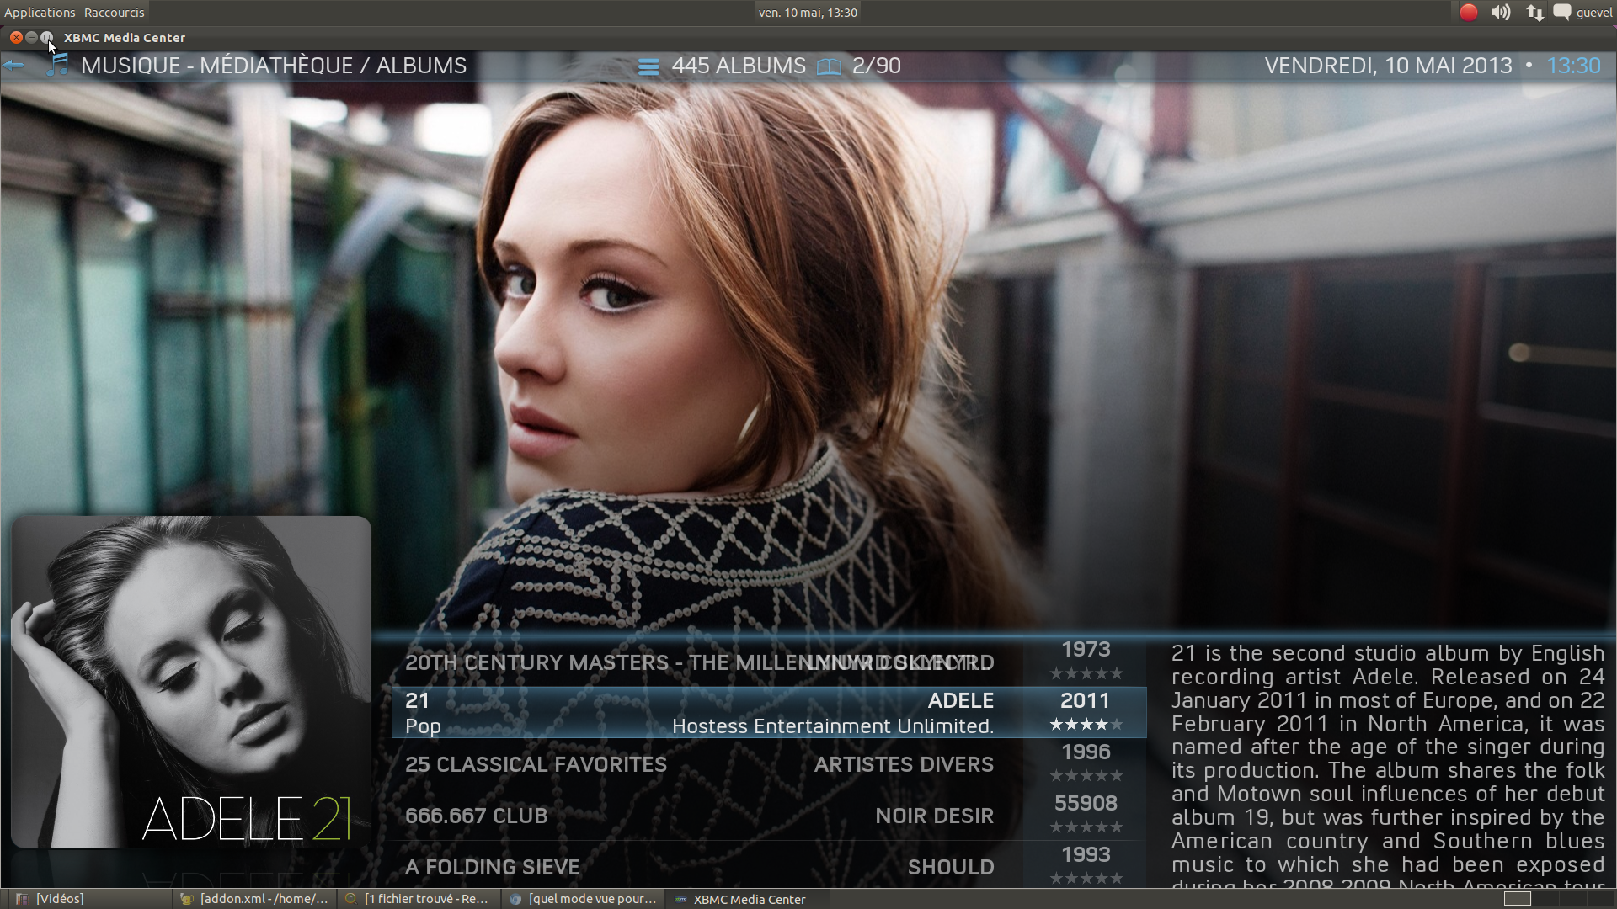Click the year 1973 entry
This screenshot has height=909, width=1617.
(x=1086, y=649)
